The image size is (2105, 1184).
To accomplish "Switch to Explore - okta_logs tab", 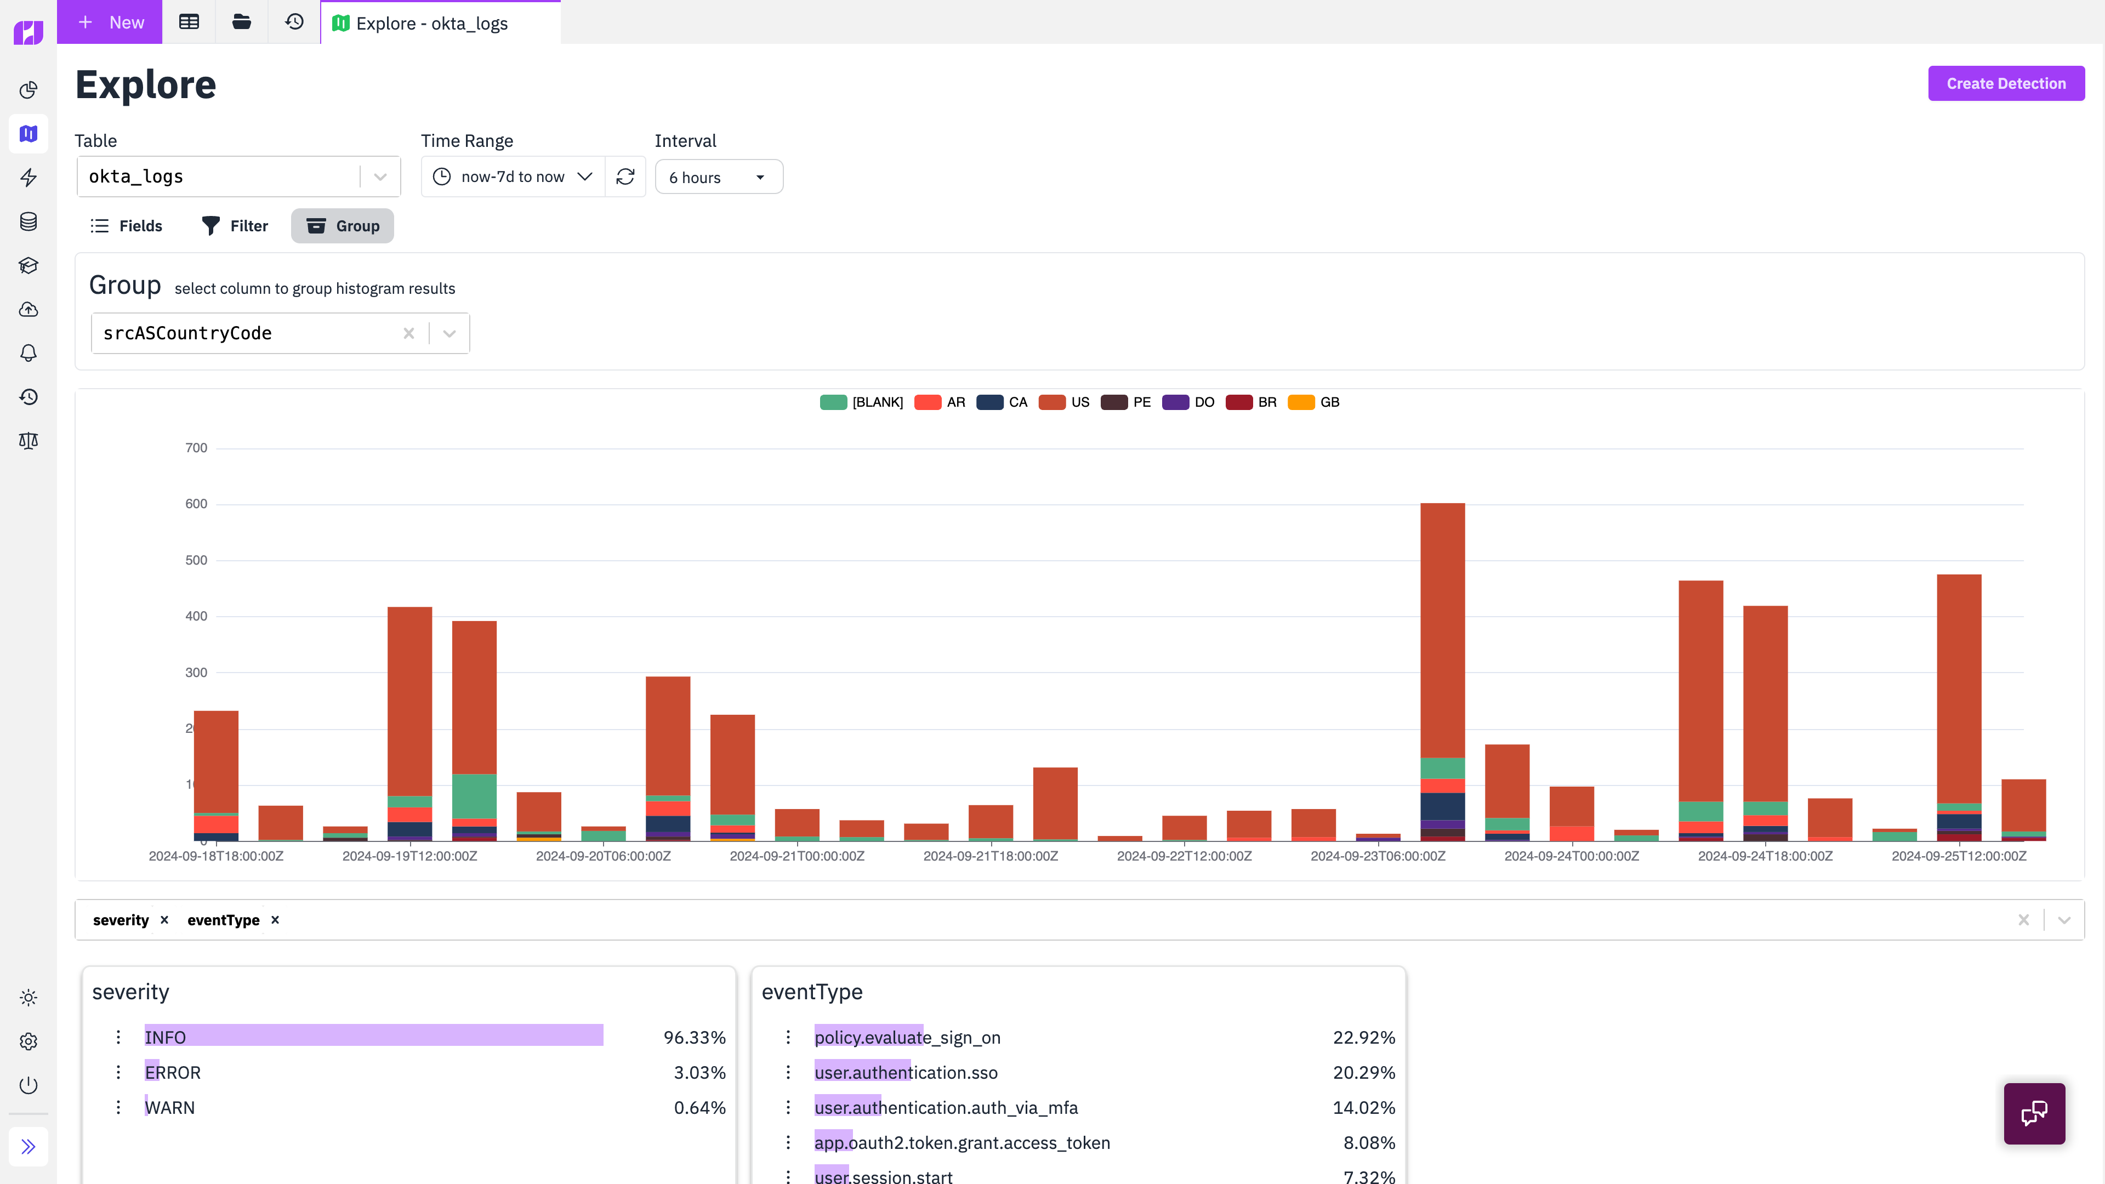I will point(440,23).
